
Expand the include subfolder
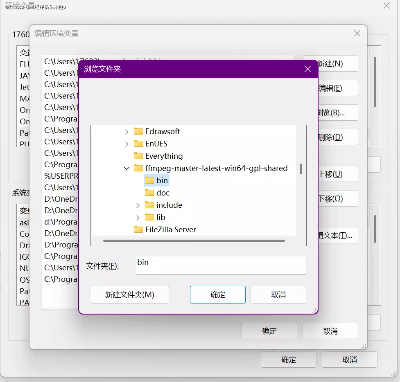(138, 205)
